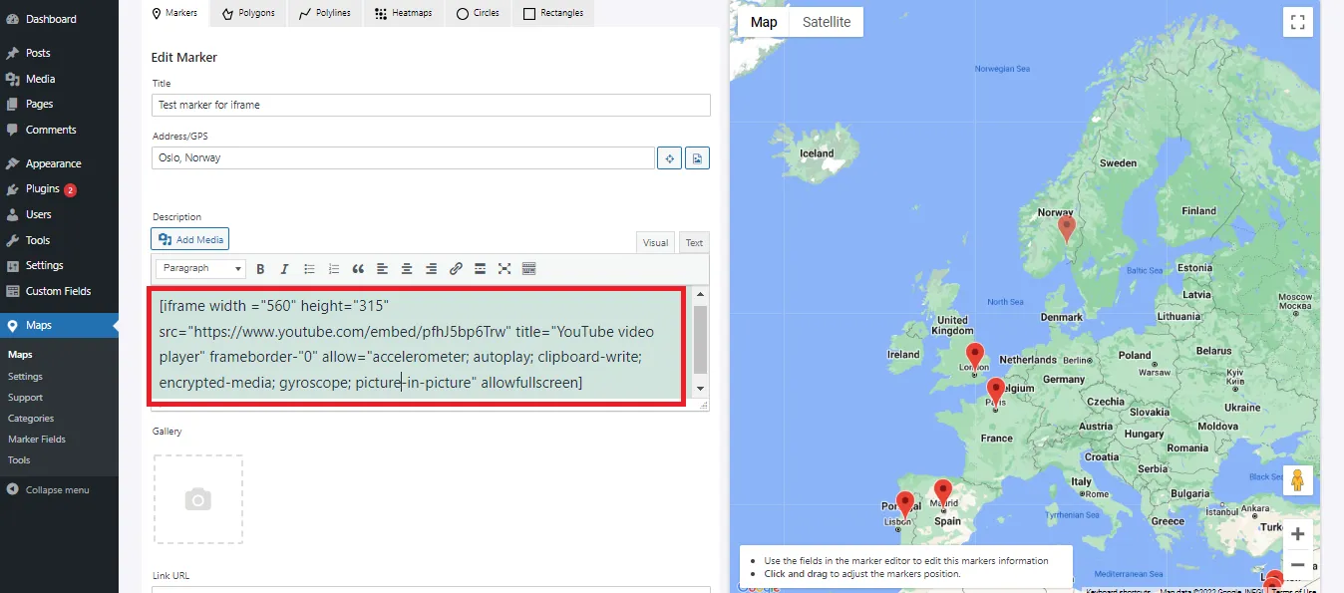Open the Paragraph format dropdown
Image resolution: width=1344 pixels, height=593 pixels.
[x=200, y=269]
